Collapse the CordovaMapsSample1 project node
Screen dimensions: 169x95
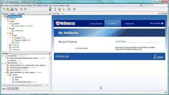click(x=3, y=16)
